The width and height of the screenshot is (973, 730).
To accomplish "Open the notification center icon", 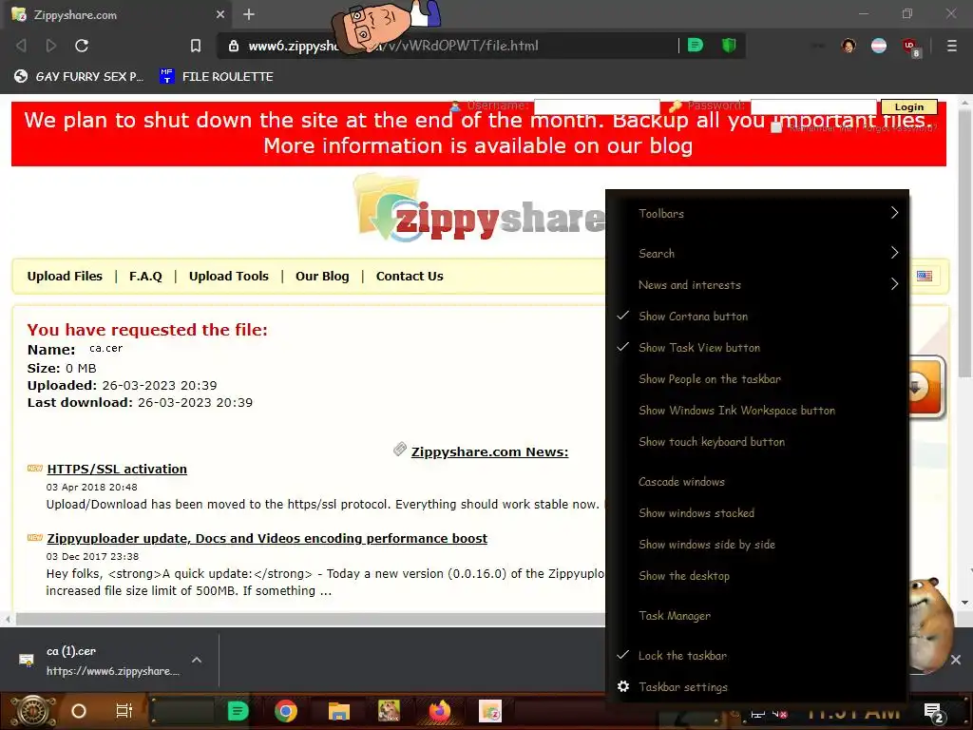I will click(x=934, y=714).
